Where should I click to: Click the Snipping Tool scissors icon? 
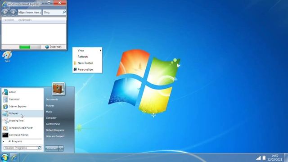[5, 121]
